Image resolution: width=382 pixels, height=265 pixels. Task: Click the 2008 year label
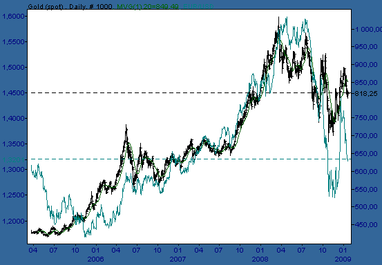pos(260,259)
